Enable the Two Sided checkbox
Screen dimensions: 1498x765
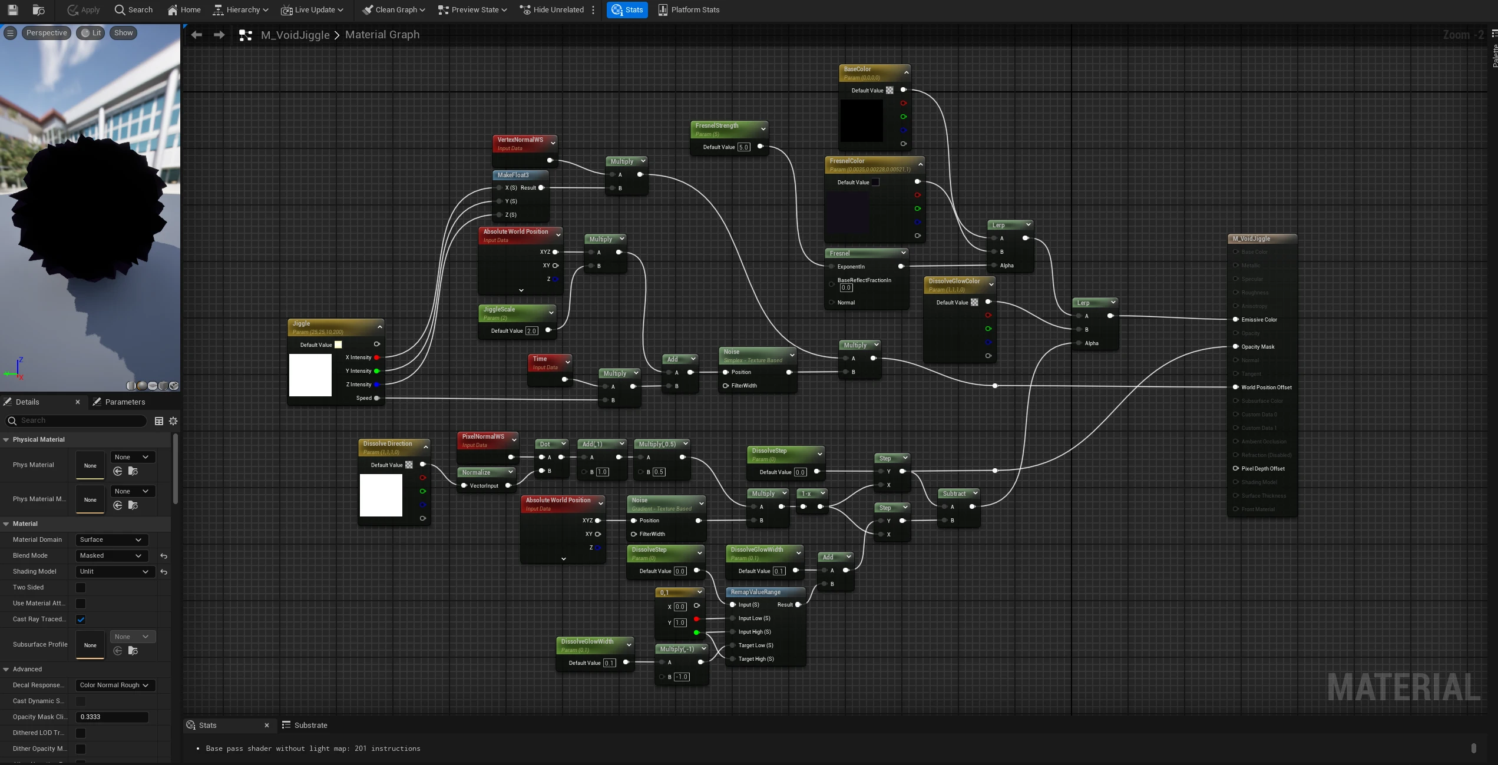click(x=81, y=588)
